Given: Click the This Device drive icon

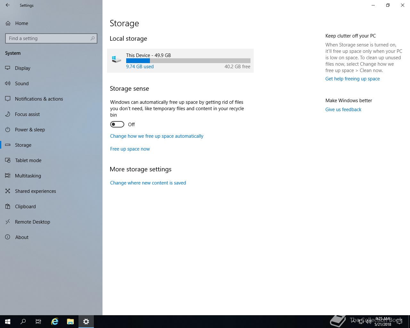Looking at the screenshot, I should point(116,59).
